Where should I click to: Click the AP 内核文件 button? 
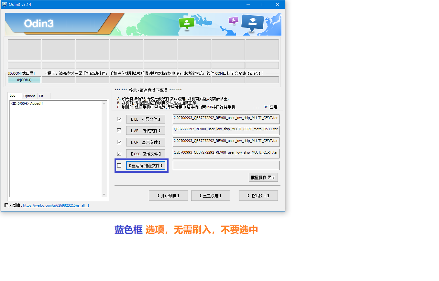click(146, 131)
